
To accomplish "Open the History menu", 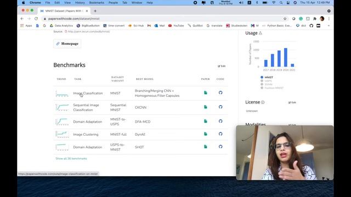I will click(80, 3).
